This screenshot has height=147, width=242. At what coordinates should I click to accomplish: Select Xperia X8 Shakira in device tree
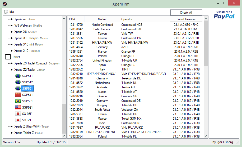pos(26,32)
